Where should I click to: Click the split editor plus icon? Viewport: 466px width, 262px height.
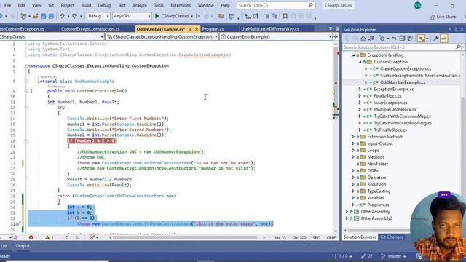pos(336,37)
